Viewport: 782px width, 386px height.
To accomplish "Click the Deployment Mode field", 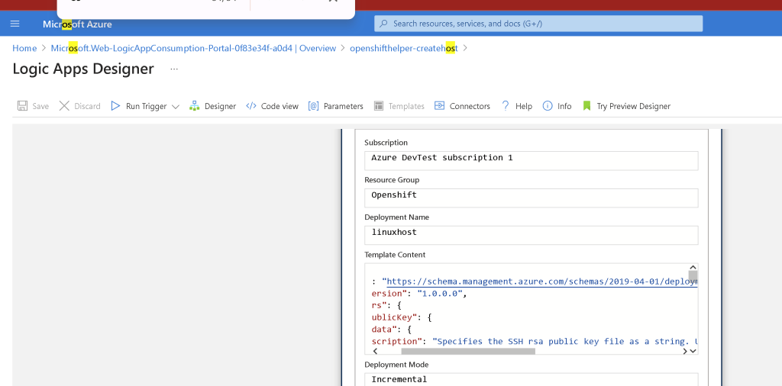I will 532,380.
